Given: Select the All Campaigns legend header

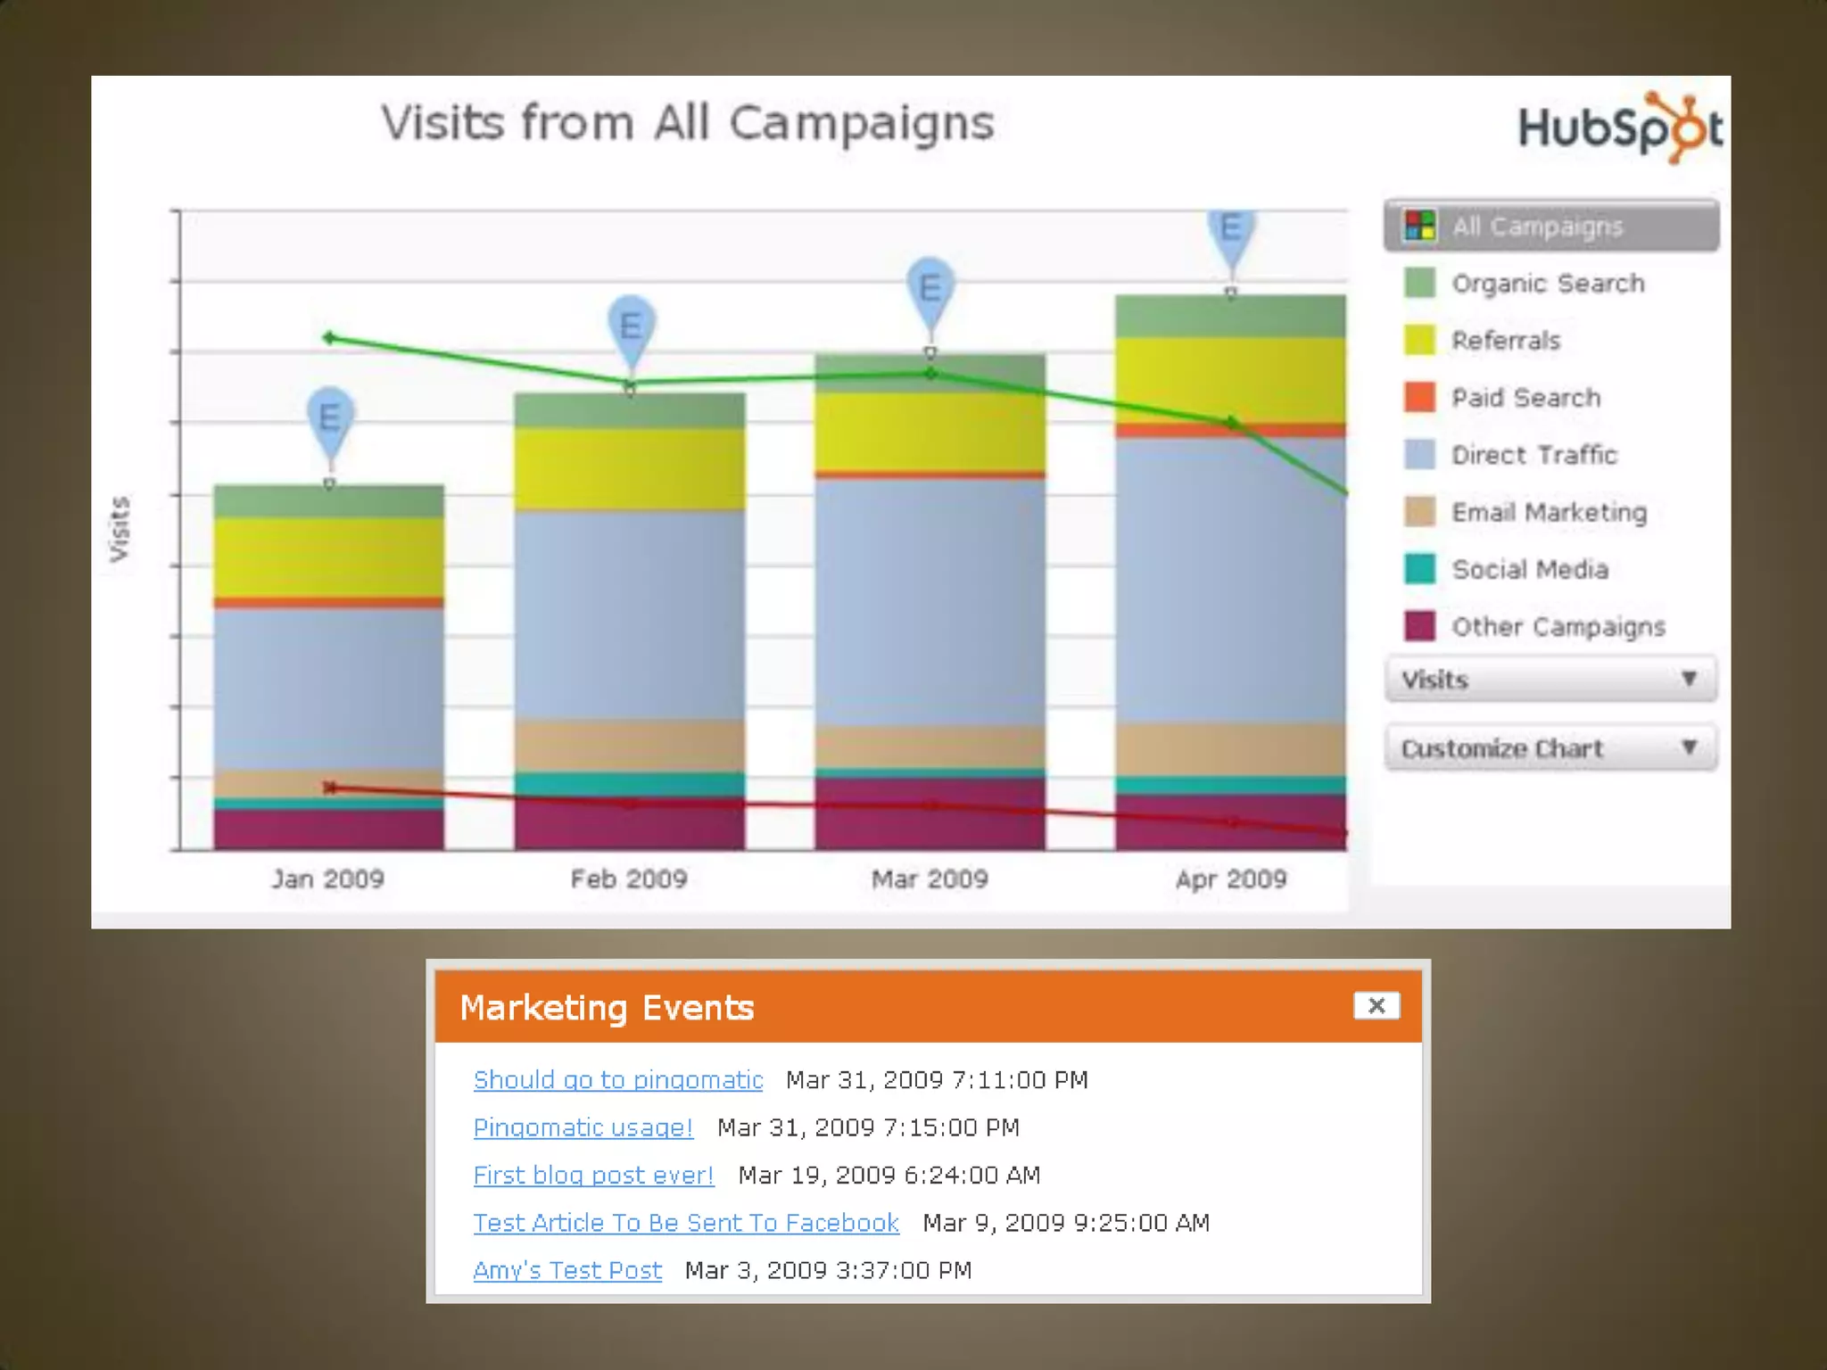Looking at the screenshot, I should pyautogui.click(x=1552, y=227).
